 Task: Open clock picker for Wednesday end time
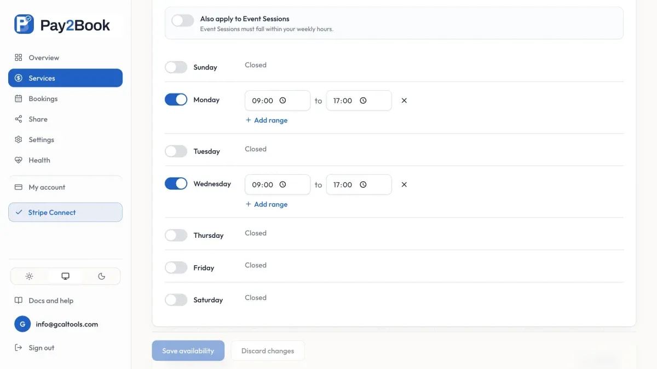(363, 185)
